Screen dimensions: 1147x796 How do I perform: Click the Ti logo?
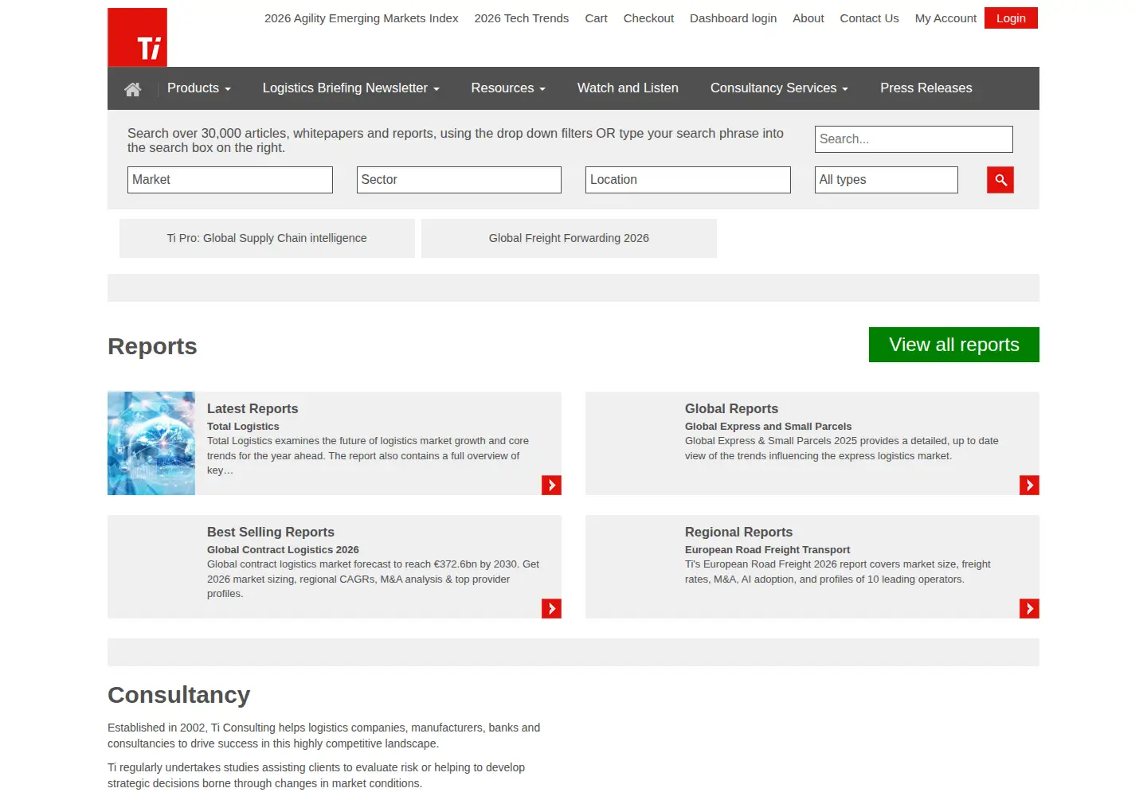[137, 37]
